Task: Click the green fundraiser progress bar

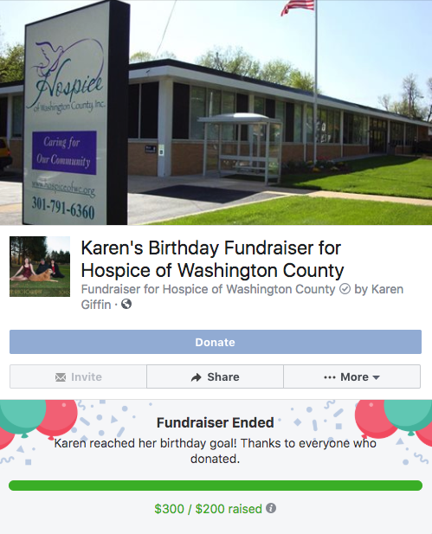Action: pyautogui.click(x=216, y=486)
